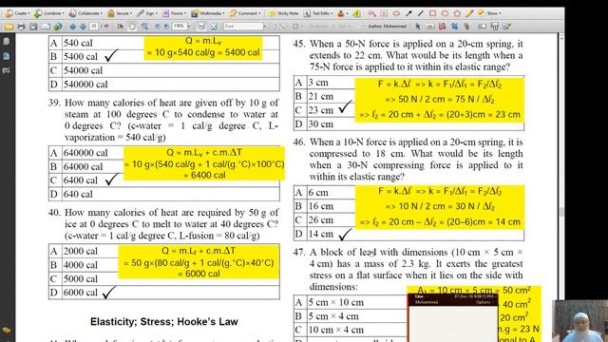The image size is (608, 342).
Task: Open the Sign dropdown
Action: (147, 13)
